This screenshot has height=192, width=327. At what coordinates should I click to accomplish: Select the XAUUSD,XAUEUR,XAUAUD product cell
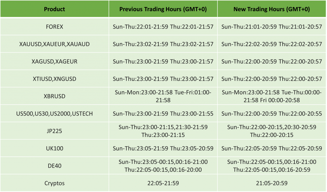54,44
